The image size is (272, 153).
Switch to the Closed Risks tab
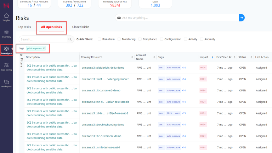click(80, 27)
